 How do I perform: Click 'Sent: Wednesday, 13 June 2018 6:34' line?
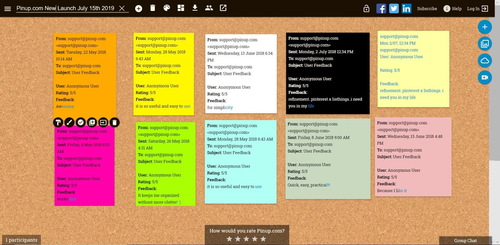click(240, 53)
